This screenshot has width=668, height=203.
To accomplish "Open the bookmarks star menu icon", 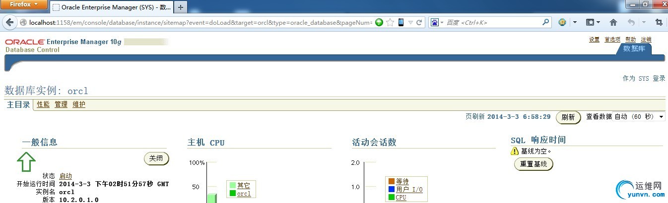I will (x=590, y=22).
